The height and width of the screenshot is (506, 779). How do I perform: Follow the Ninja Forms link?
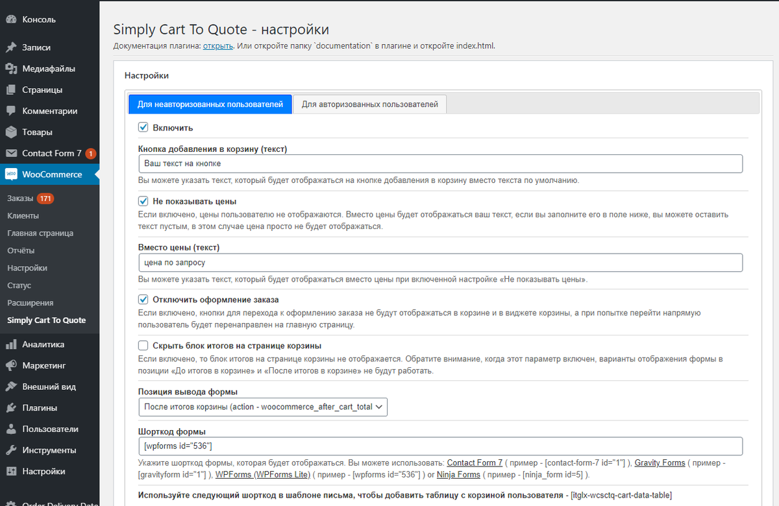(459, 475)
